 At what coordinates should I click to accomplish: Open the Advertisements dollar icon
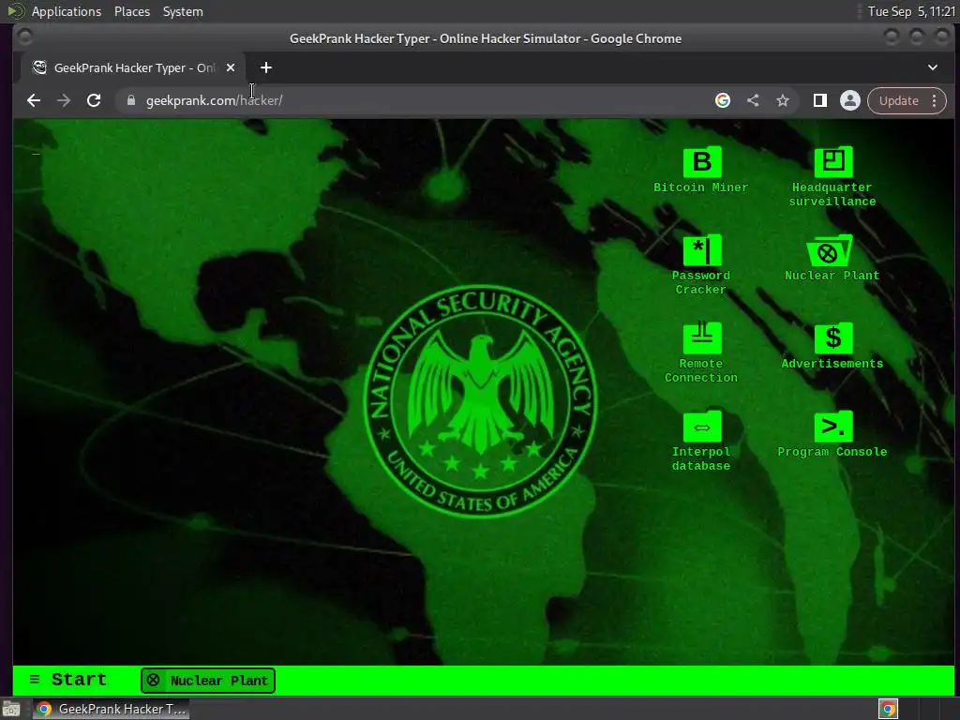pyautogui.click(x=832, y=347)
